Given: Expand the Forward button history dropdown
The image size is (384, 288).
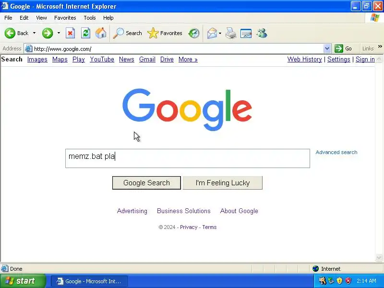Looking at the screenshot, I should click(x=59, y=33).
